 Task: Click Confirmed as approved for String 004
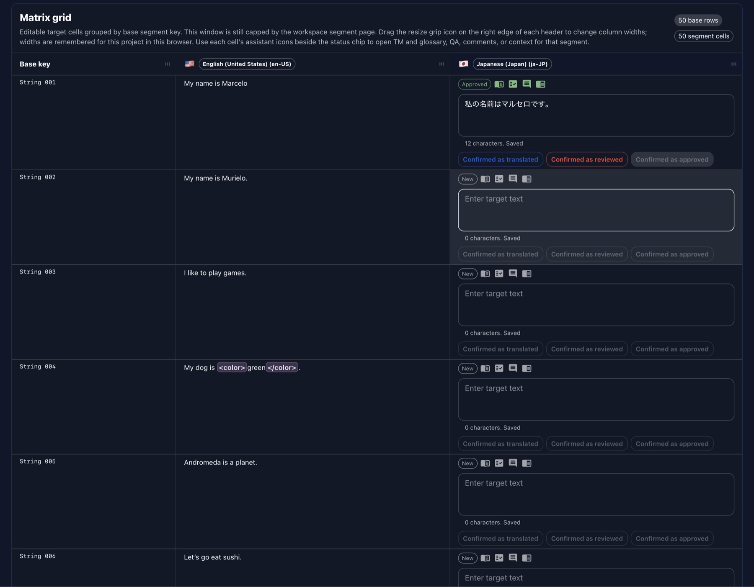pyautogui.click(x=672, y=444)
